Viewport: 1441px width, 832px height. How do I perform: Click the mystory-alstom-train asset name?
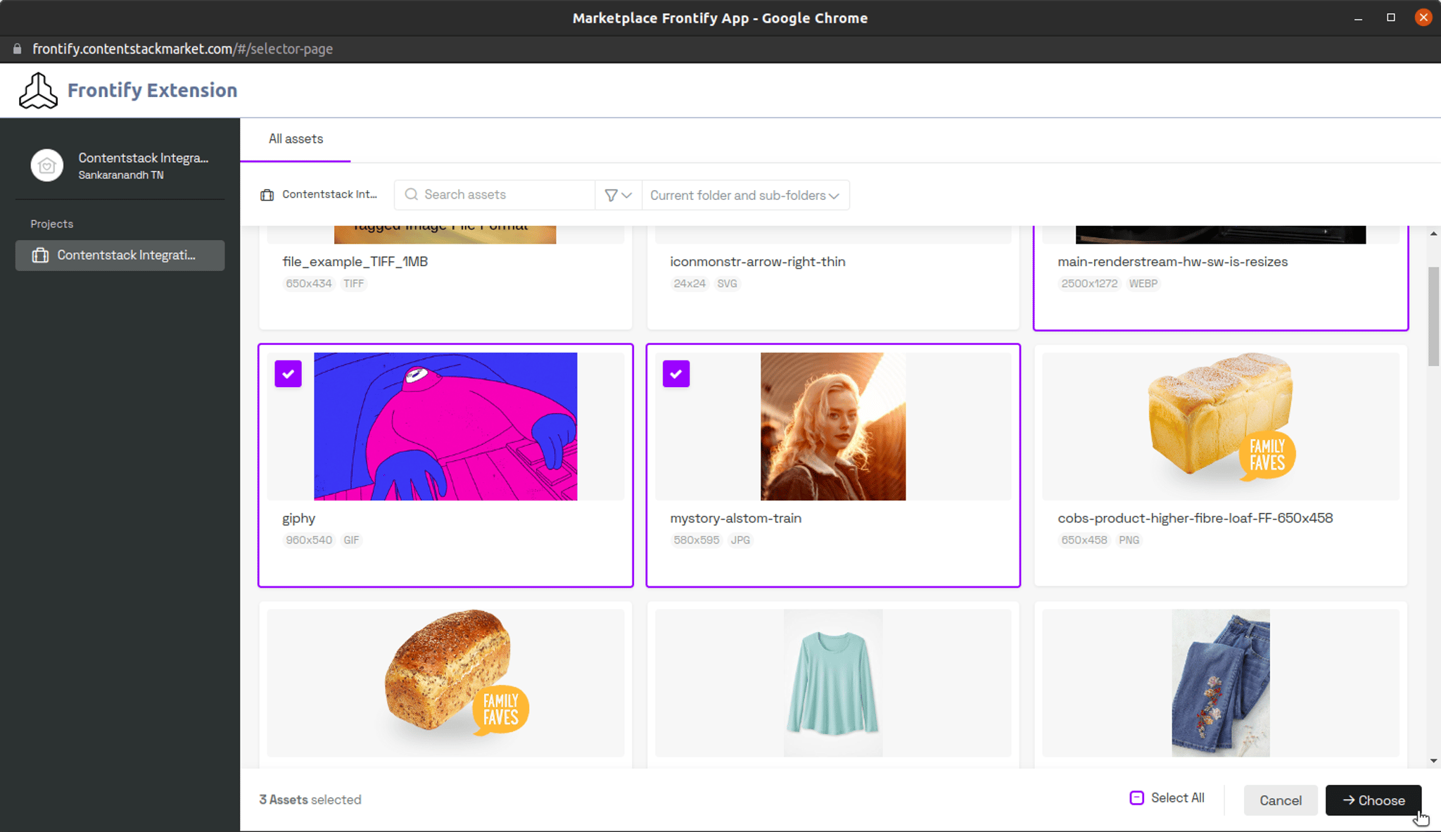735,518
